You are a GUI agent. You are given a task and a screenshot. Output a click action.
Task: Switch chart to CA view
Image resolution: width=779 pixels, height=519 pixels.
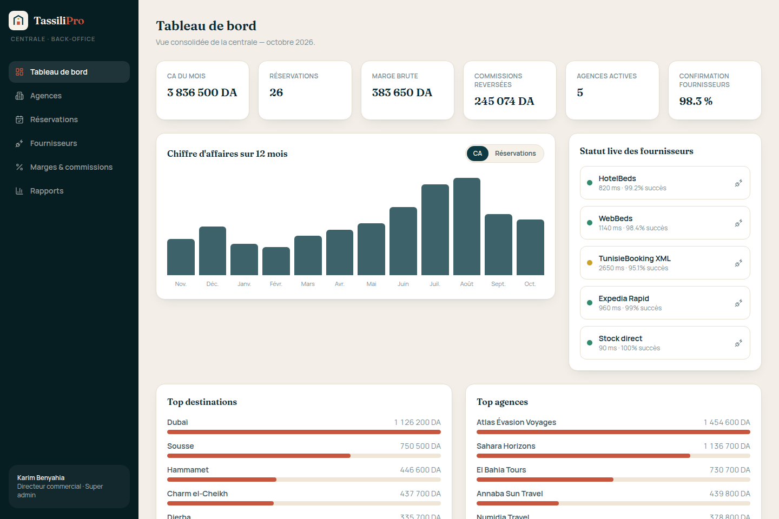point(478,154)
